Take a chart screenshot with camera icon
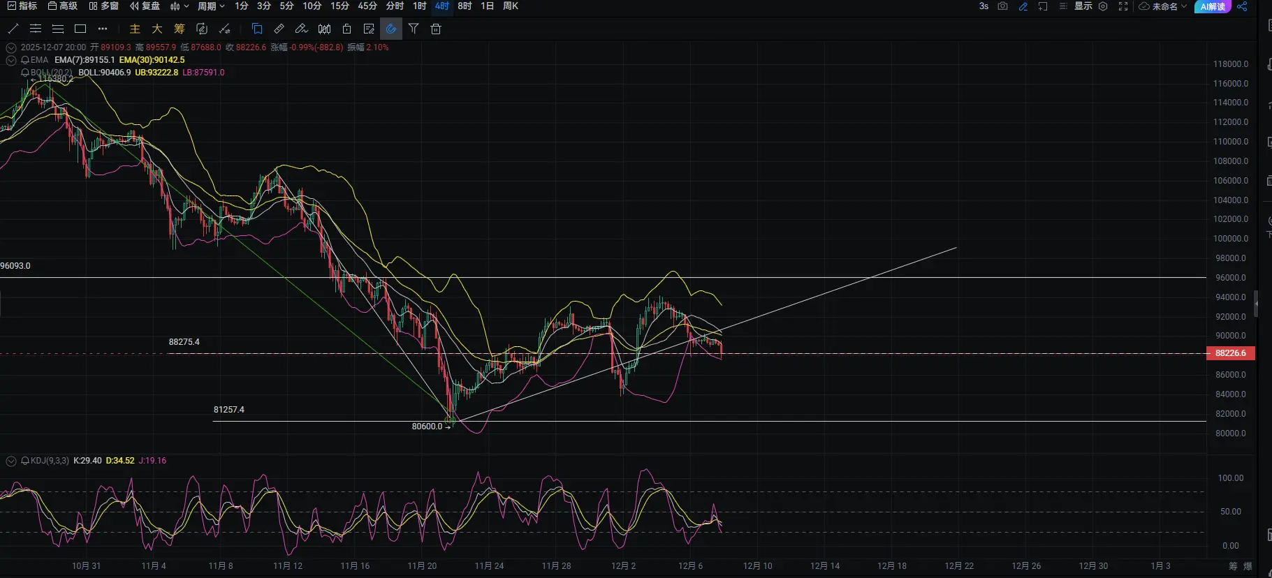1272x578 pixels. click(1003, 6)
